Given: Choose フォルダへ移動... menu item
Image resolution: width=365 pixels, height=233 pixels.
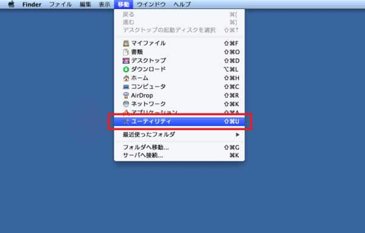Looking at the screenshot, I should (x=179, y=147).
